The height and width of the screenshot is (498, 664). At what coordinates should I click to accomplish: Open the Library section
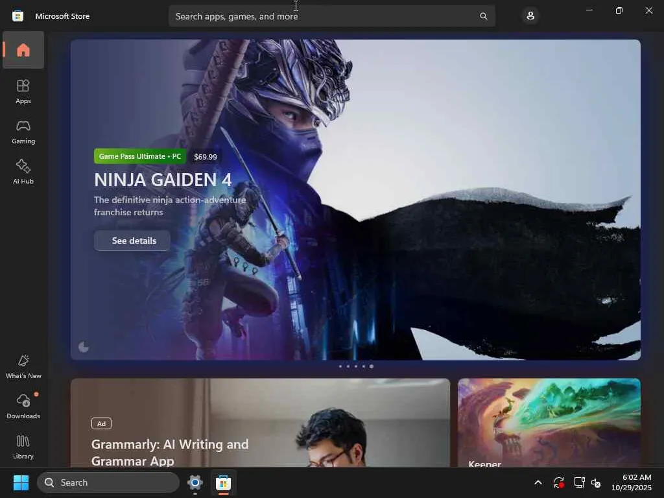click(23, 447)
